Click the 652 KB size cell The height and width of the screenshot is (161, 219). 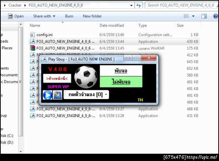(x=192, y=68)
